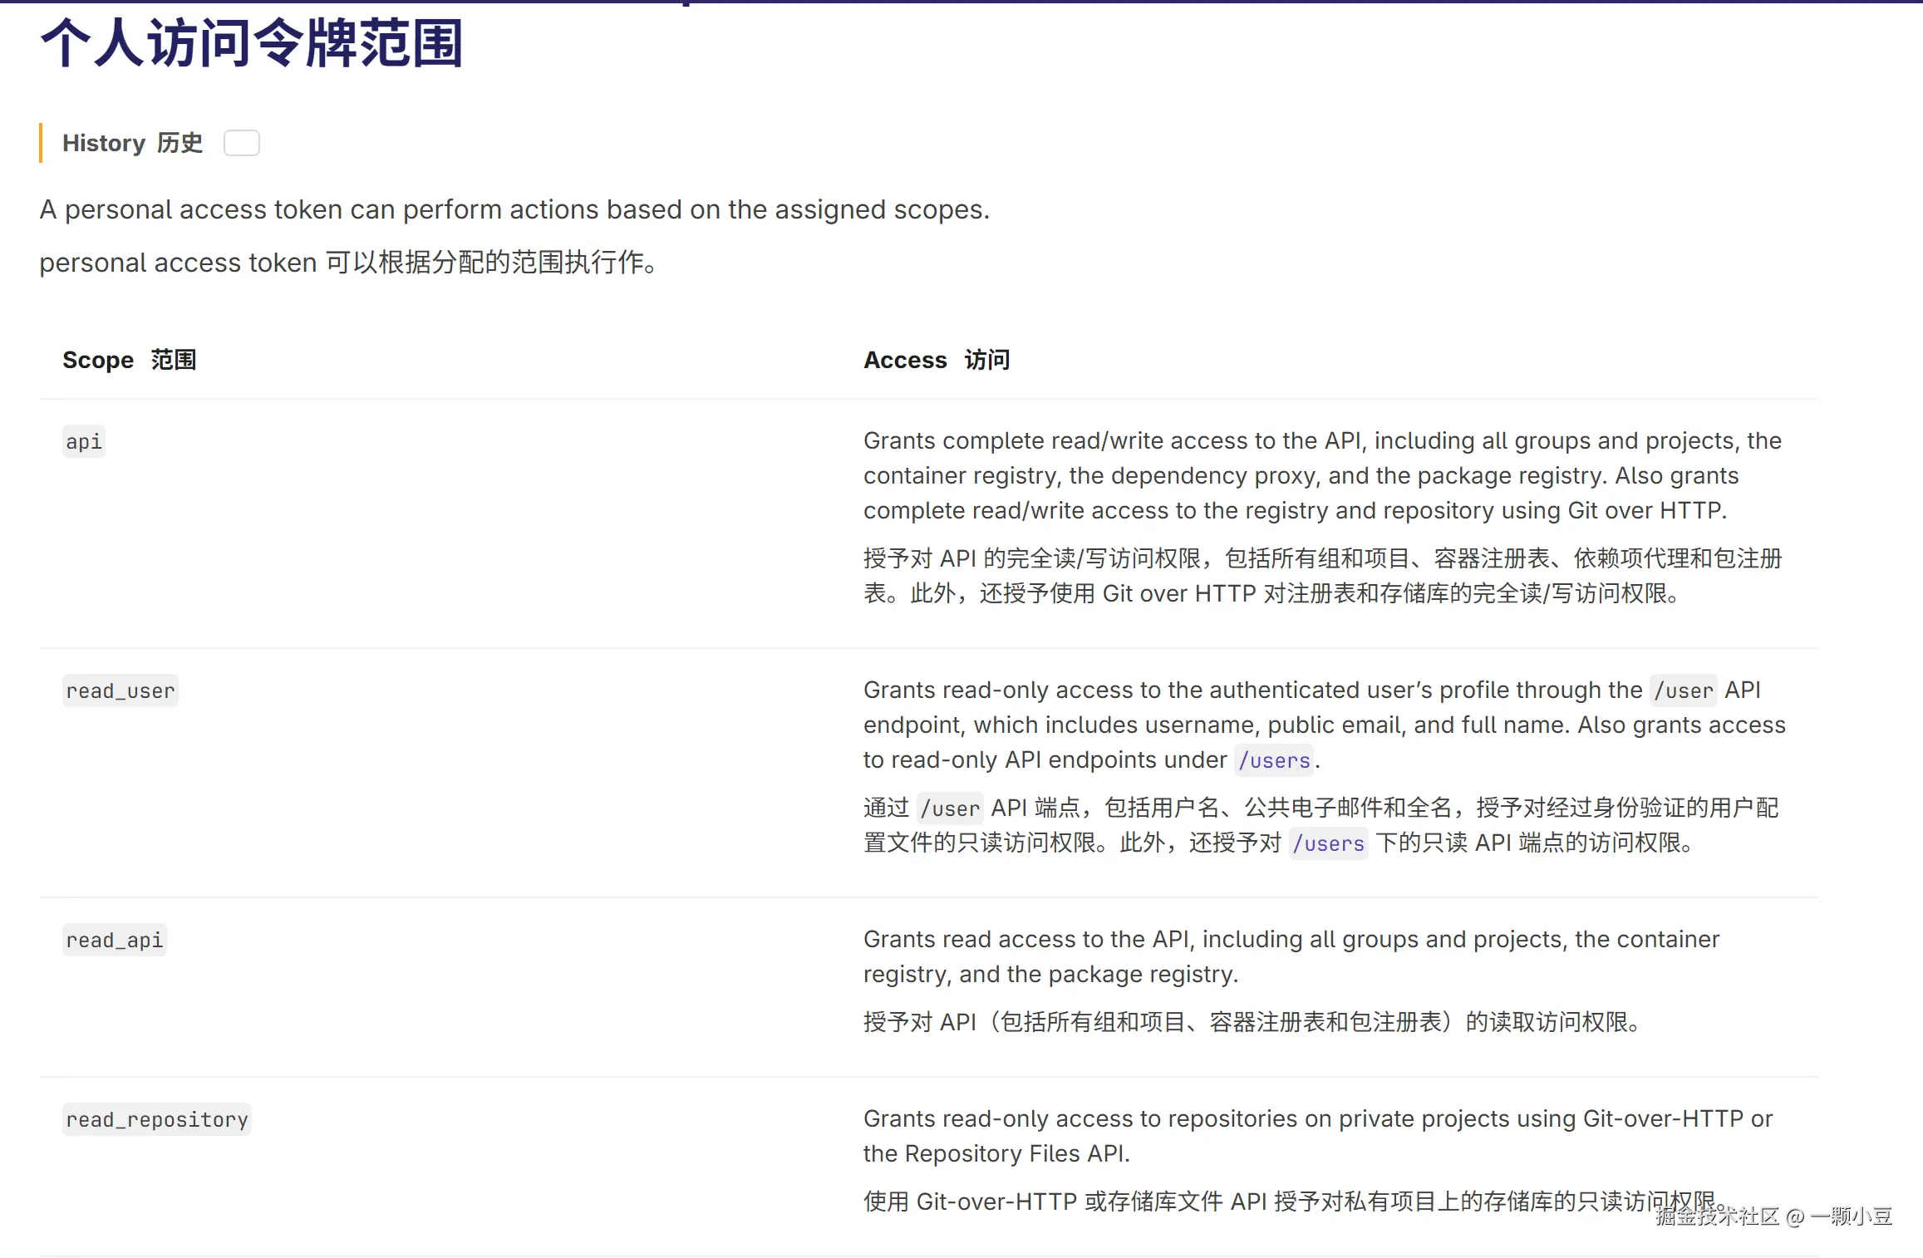Click the 个人访问令牌范围 page heading

(x=252, y=43)
